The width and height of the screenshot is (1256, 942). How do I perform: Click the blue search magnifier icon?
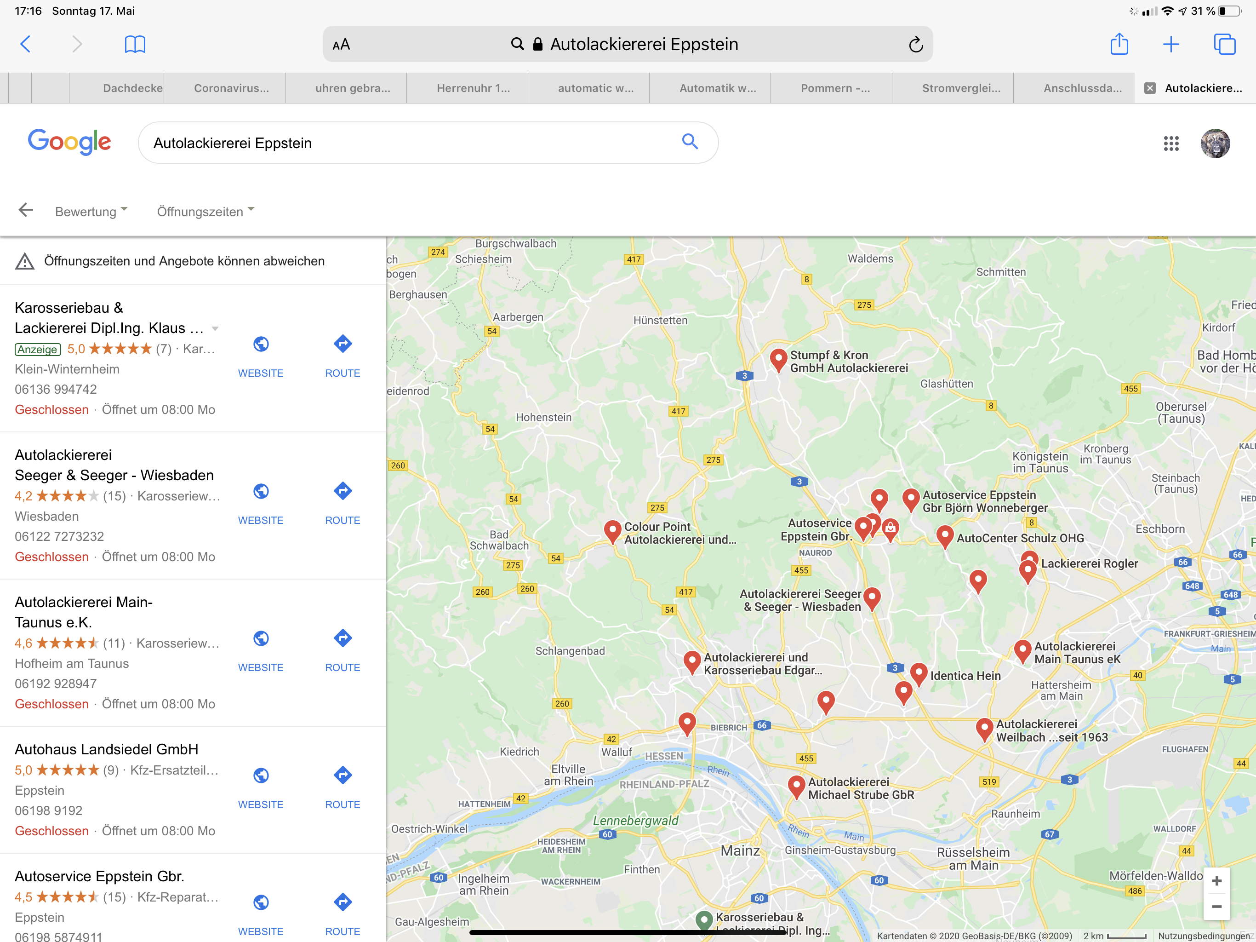(689, 142)
